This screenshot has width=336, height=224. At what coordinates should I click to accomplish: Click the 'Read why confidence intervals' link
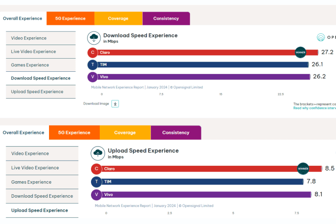pos(315,108)
